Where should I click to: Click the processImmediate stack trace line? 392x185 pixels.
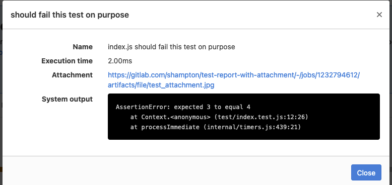216,127
